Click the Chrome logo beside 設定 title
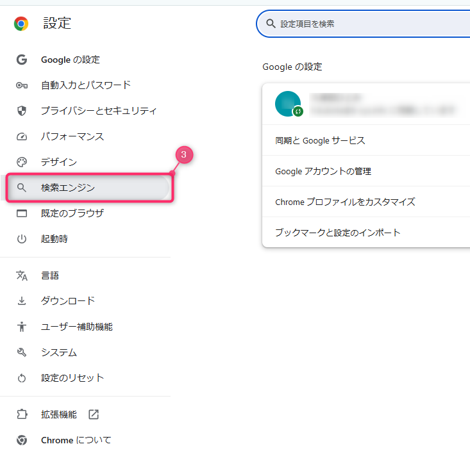Viewport: 470px width, 467px height. point(21,24)
